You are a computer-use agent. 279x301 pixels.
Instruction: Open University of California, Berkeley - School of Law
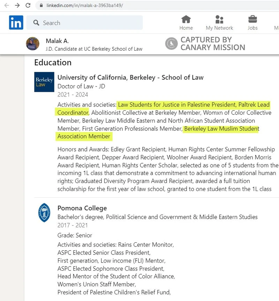pyautogui.click(x=130, y=78)
